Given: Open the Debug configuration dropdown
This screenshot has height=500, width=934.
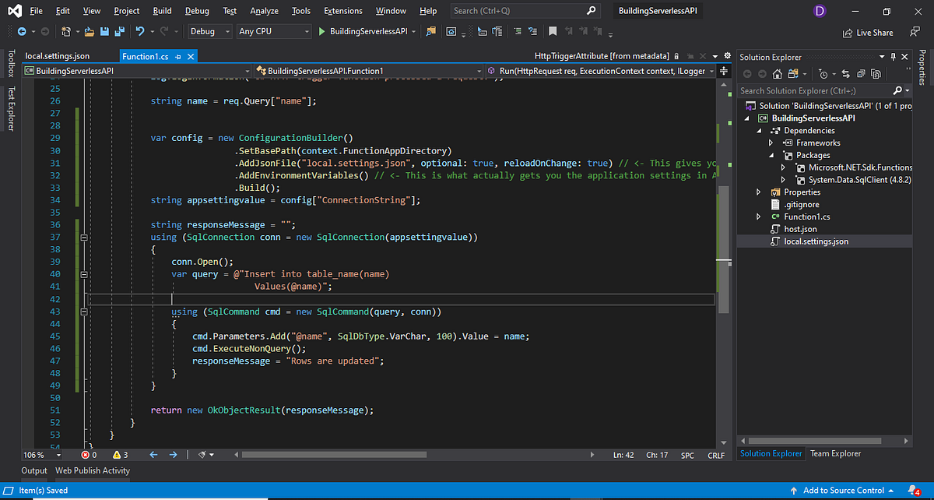Looking at the screenshot, I should pyautogui.click(x=209, y=31).
